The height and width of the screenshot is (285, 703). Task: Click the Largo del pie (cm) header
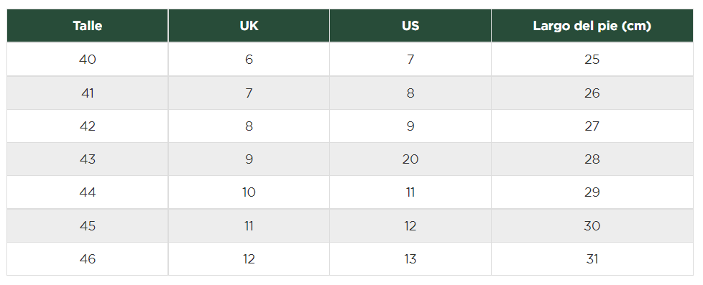coord(592,26)
